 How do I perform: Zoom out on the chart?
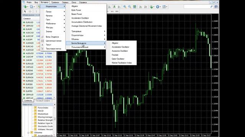coord(129,7)
